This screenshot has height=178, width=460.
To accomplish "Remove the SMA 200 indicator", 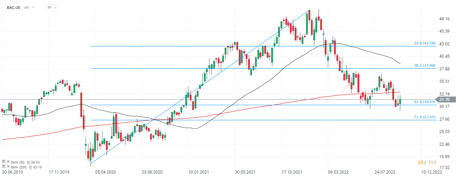I will point(8,167).
